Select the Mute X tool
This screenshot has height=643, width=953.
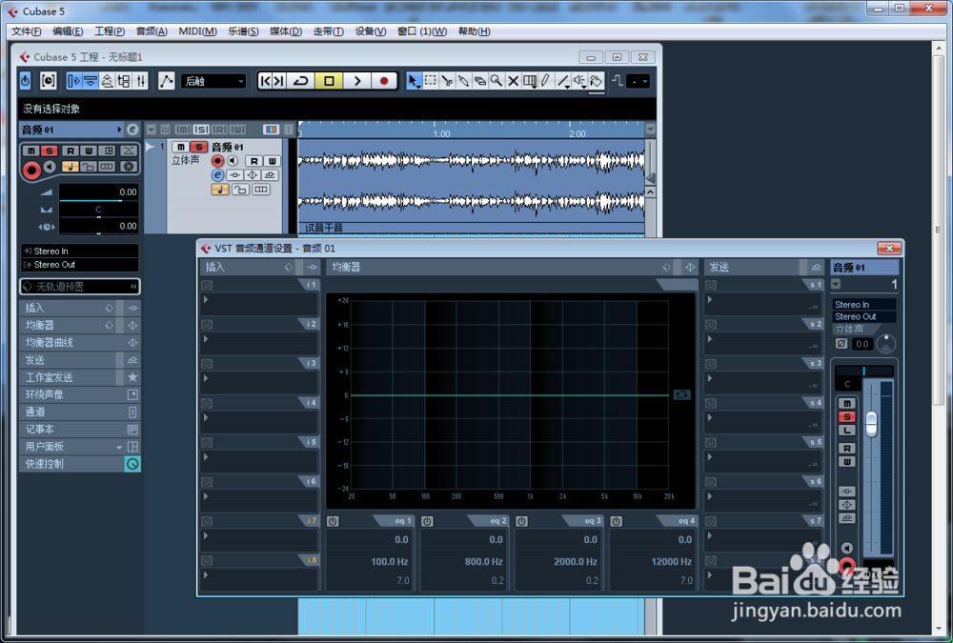point(513,81)
